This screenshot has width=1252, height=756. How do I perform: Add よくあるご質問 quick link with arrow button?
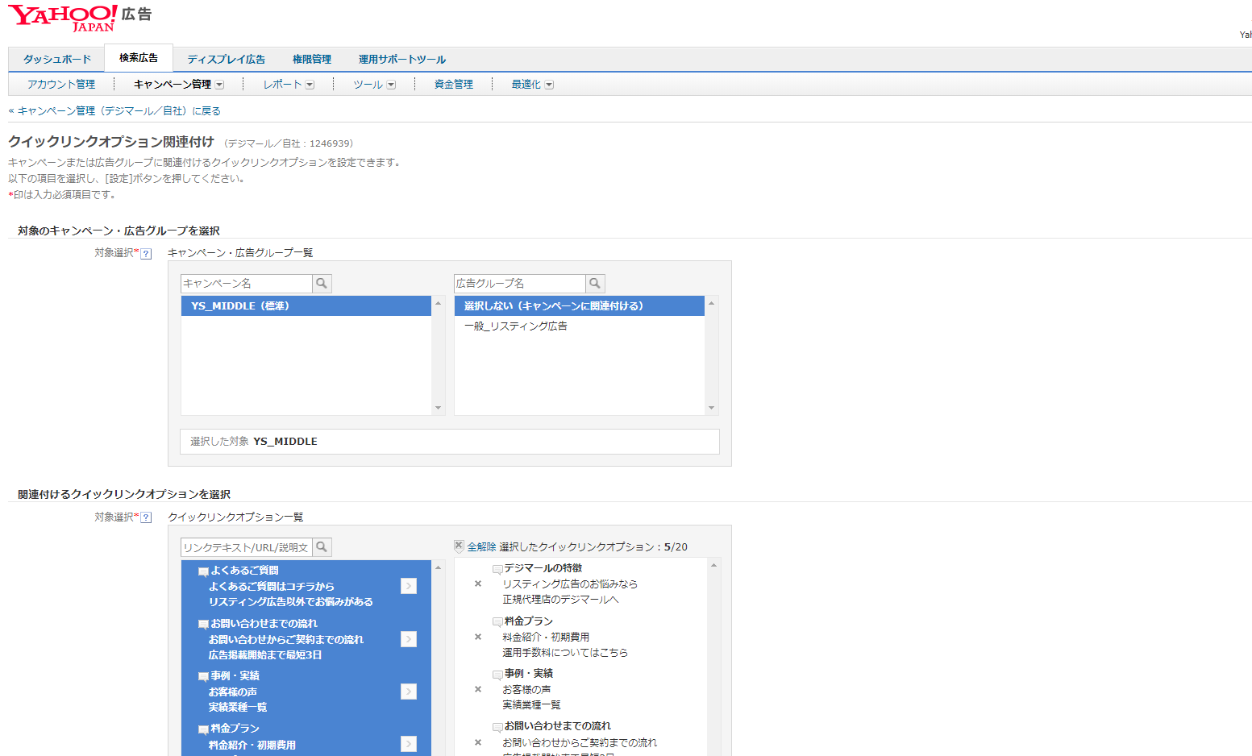pyautogui.click(x=409, y=586)
